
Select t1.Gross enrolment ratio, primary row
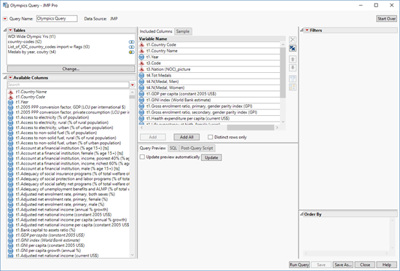point(209,106)
